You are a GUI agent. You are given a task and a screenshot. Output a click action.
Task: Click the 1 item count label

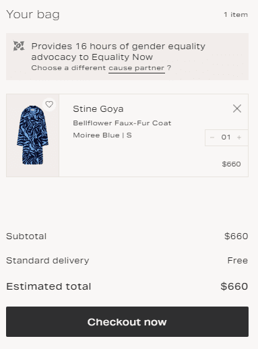[x=236, y=15]
